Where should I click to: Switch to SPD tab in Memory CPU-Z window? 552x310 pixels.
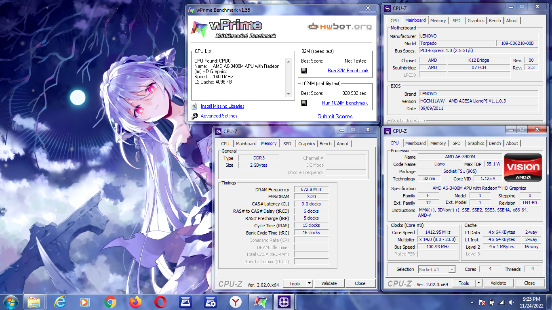(x=287, y=144)
